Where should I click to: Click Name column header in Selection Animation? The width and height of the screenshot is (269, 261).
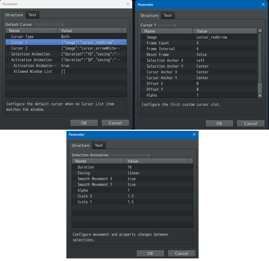pyautogui.click(x=98, y=161)
